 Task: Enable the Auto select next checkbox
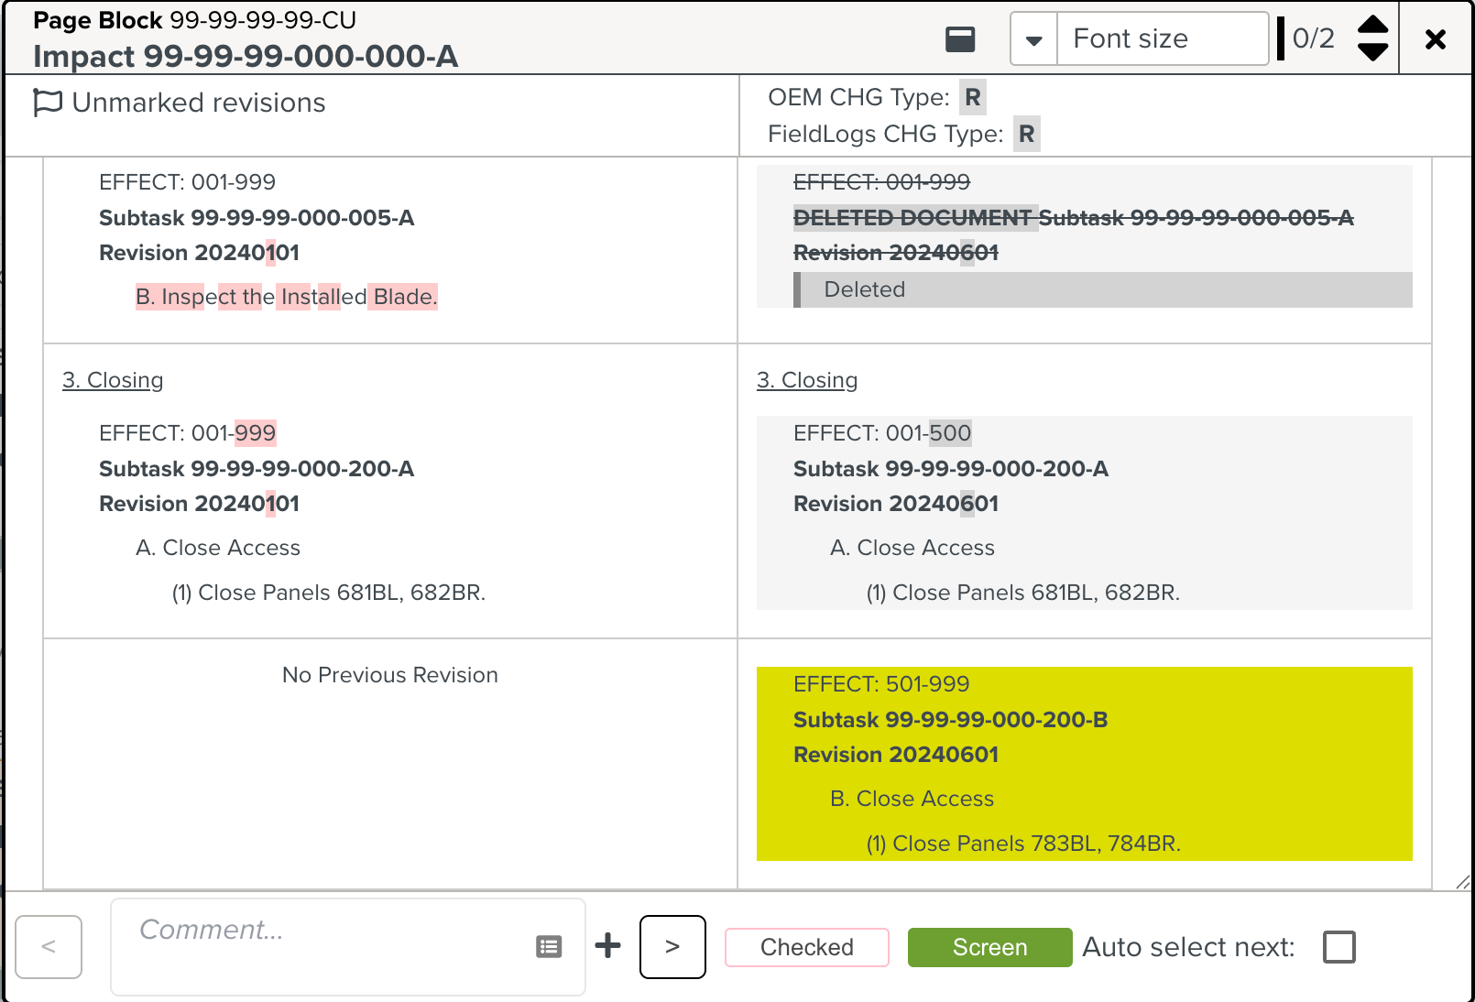[x=1338, y=946]
